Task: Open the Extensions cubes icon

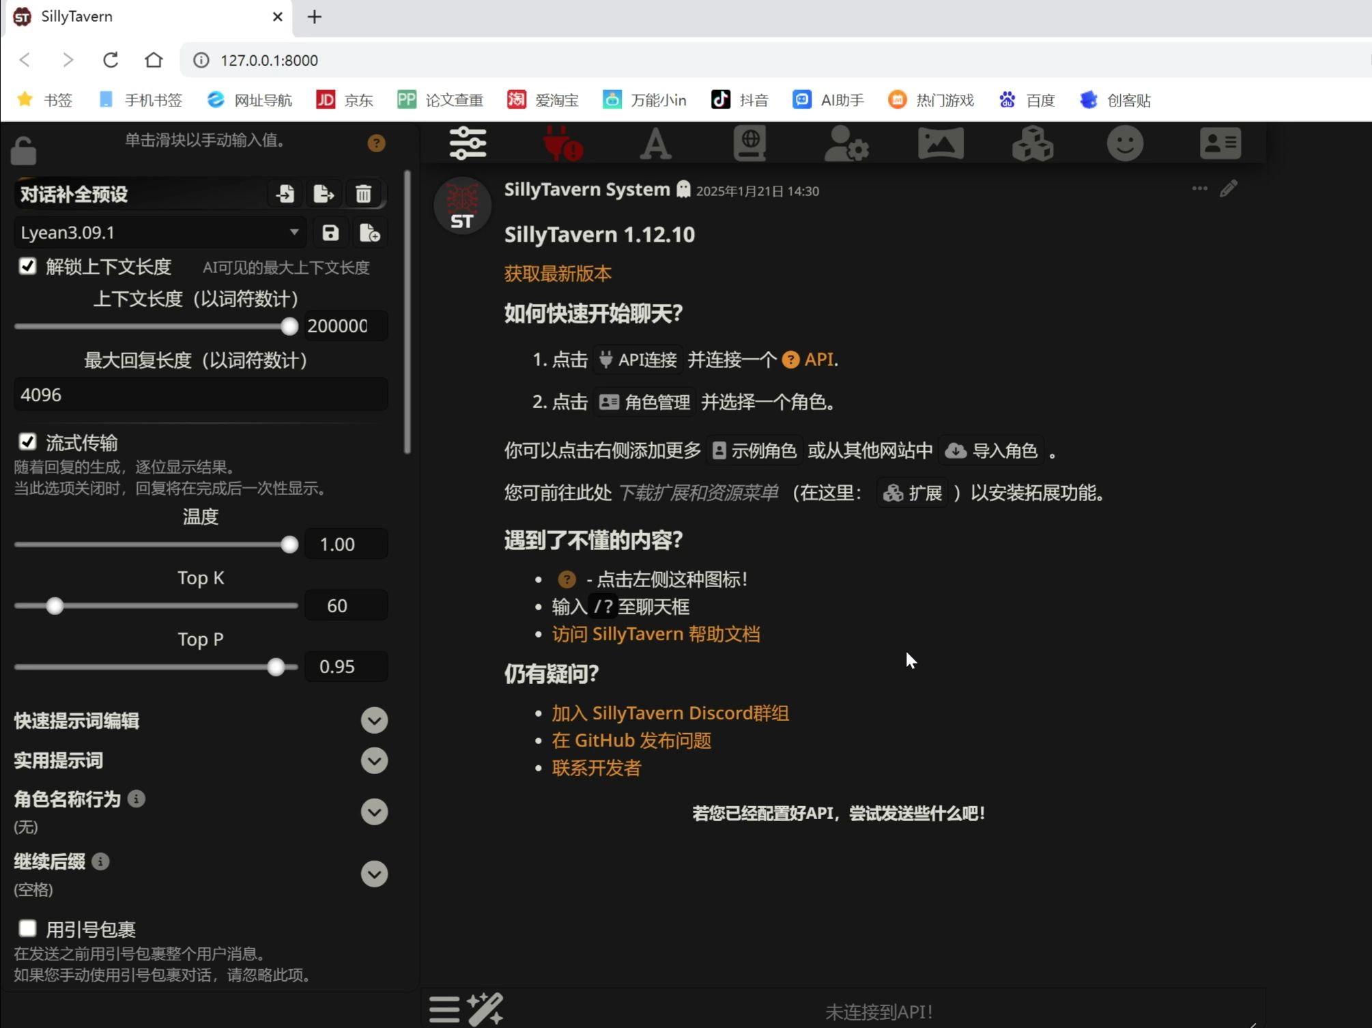Action: pyautogui.click(x=1032, y=143)
